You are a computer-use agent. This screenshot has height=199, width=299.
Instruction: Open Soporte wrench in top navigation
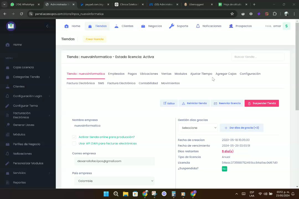(x=172, y=26)
